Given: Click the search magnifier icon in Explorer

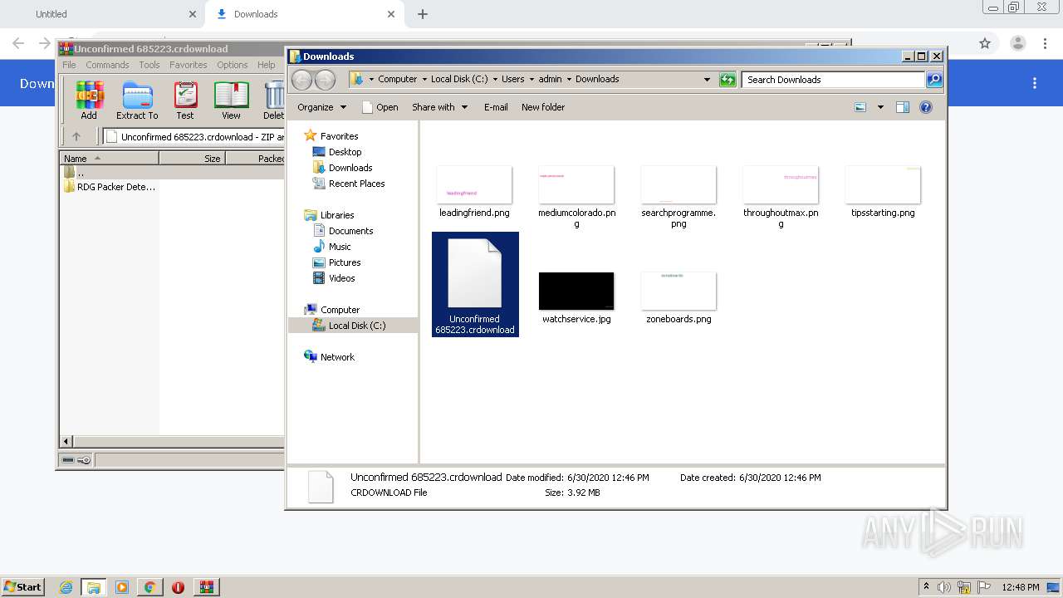Looking at the screenshot, I should pyautogui.click(x=934, y=80).
